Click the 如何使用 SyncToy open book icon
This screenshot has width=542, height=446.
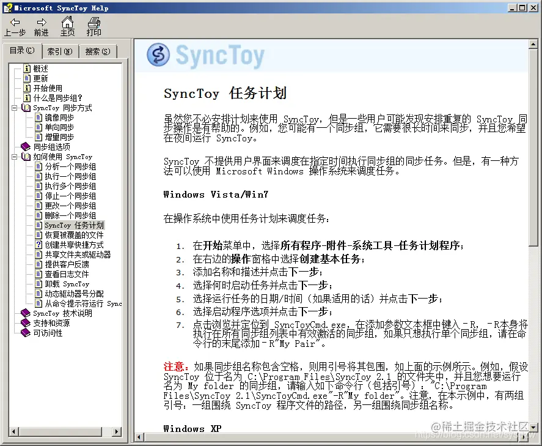pyautogui.click(x=26, y=157)
